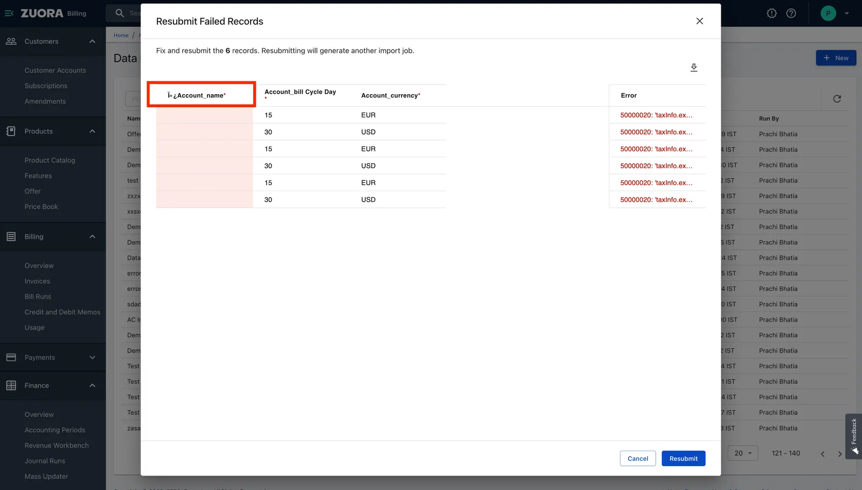Open the notifications alert icon
Image resolution: width=862 pixels, height=490 pixels.
coord(771,13)
